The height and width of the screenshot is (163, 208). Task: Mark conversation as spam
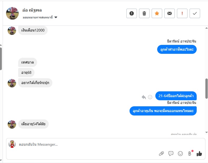click(132, 13)
